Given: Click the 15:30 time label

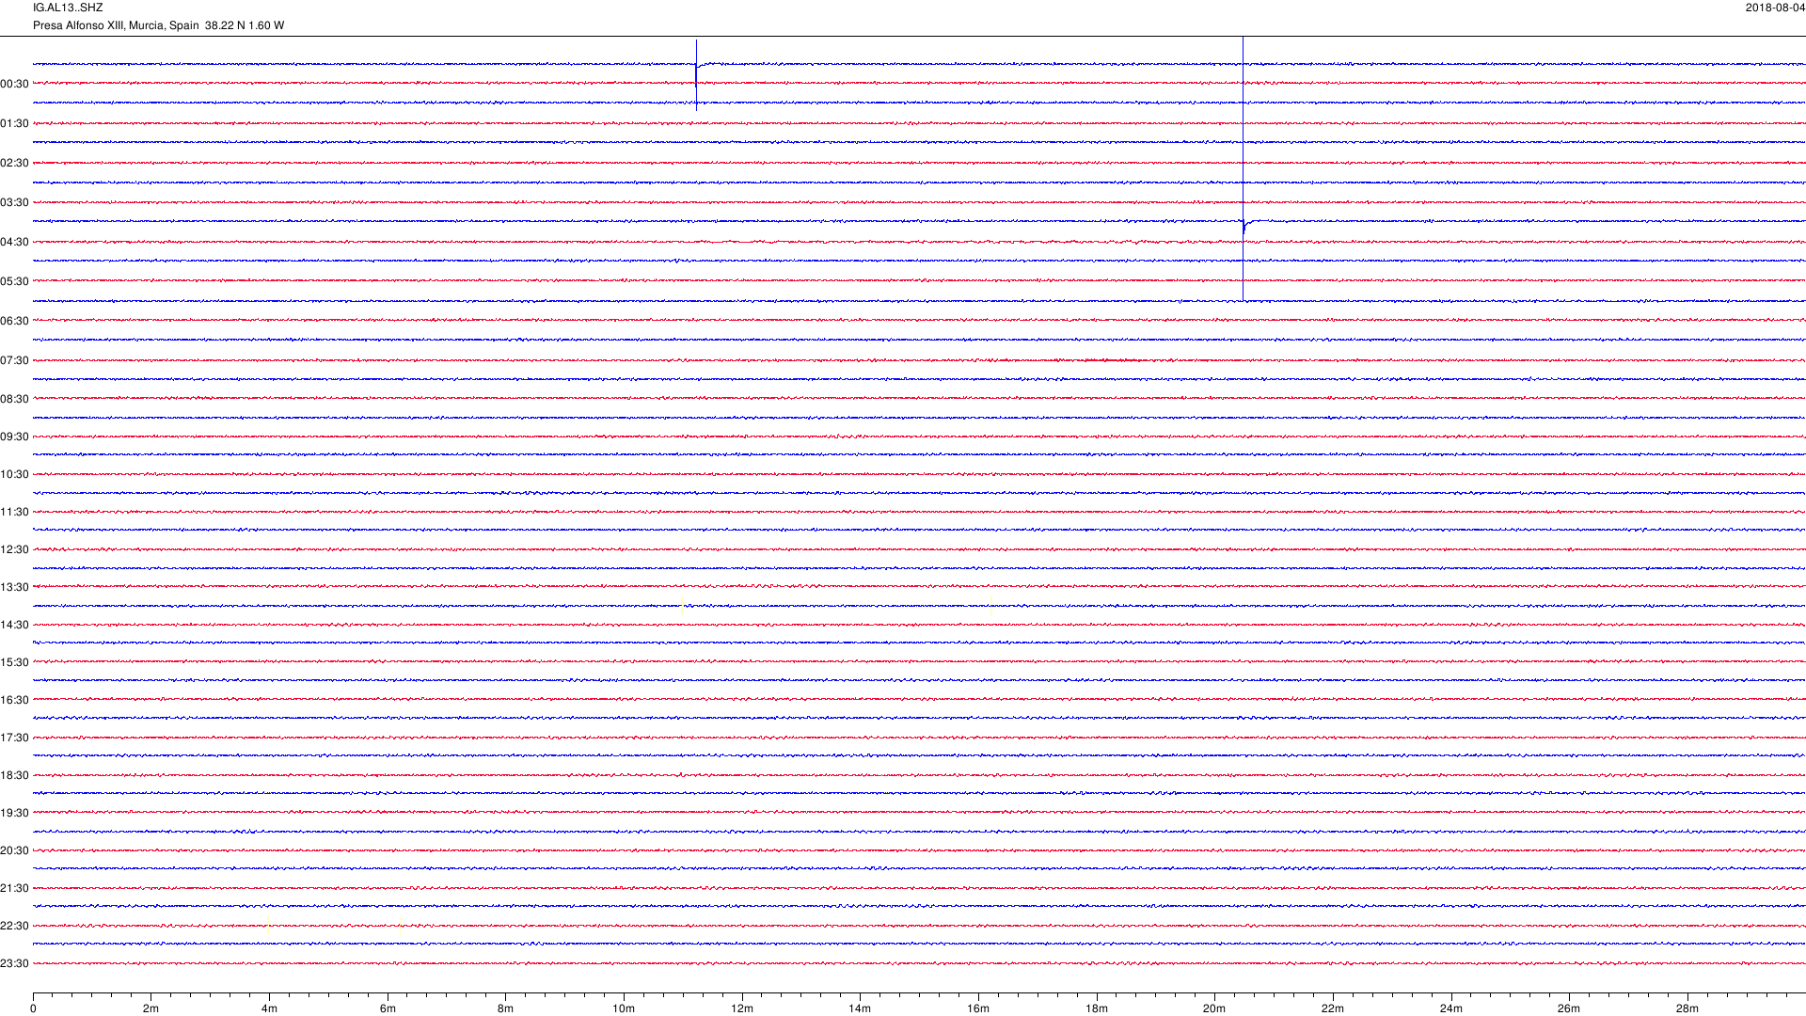Looking at the screenshot, I should click(x=14, y=662).
